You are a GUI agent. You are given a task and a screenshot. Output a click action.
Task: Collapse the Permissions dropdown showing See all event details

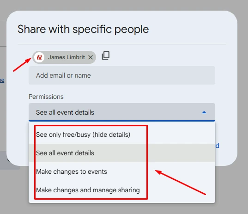tap(122, 112)
